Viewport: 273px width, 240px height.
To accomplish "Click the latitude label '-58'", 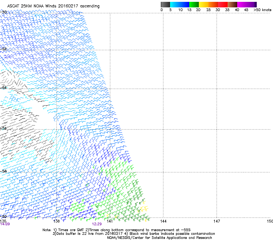I will 3,171.
